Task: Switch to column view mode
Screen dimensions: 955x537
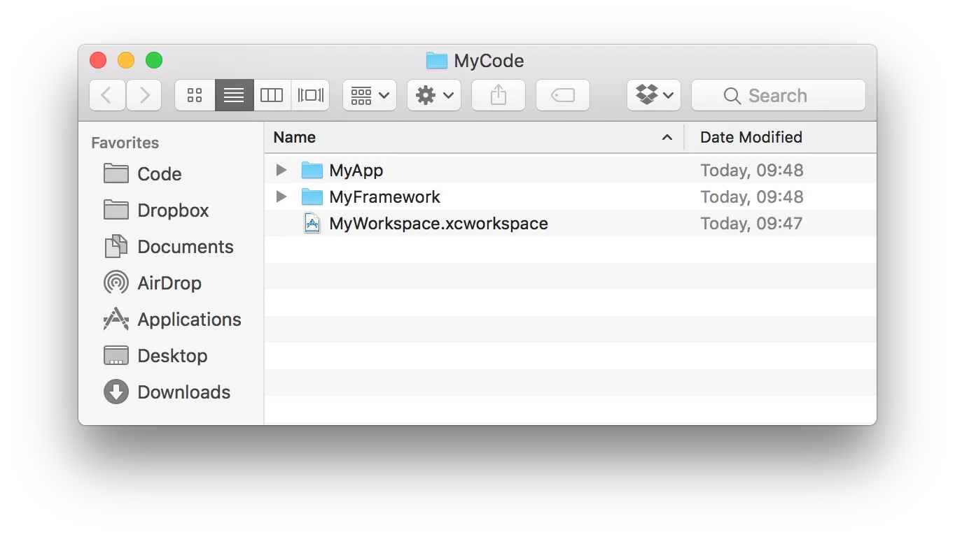Action: [272, 95]
